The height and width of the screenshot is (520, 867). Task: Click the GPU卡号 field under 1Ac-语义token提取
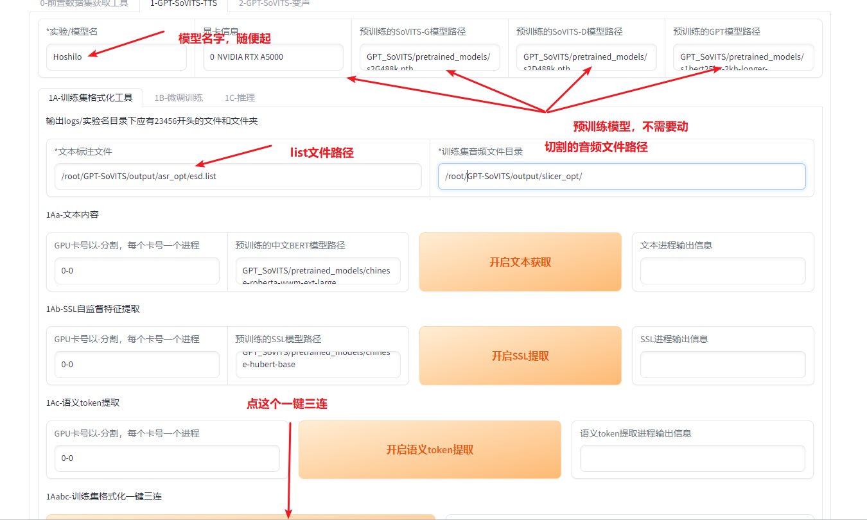point(167,458)
